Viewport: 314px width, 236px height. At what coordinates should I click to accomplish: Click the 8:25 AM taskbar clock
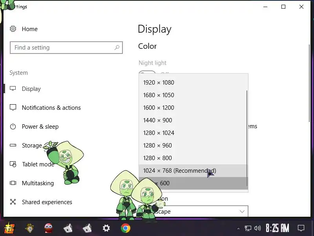277,228
